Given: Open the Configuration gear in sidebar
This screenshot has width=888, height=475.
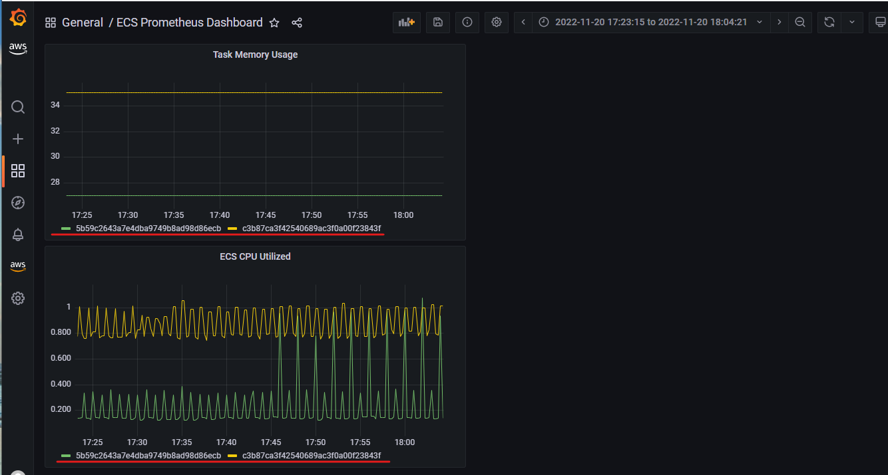Looking at the screenshot, I should tap(18, 298).
